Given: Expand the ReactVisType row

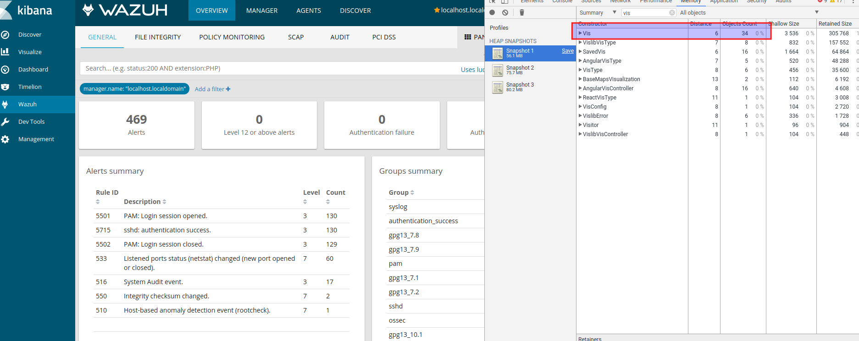Looking at the screenshot, I should tap(580, 97).
